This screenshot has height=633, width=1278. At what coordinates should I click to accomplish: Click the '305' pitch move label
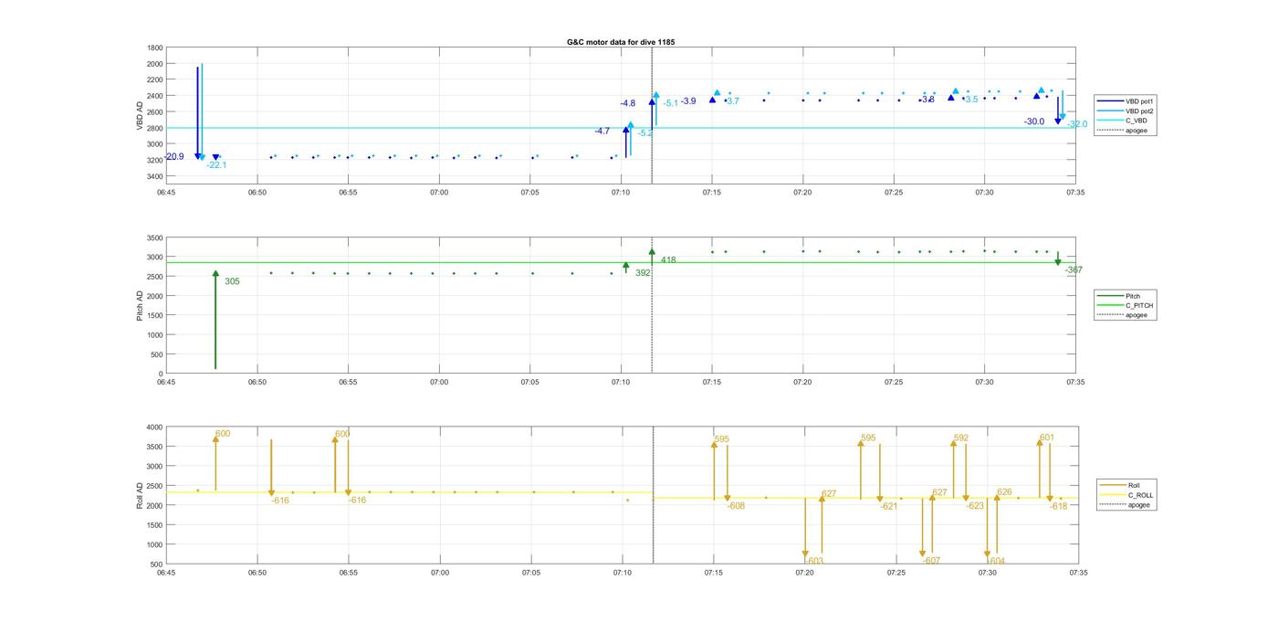pyautogui.click(x=232, y=281)
